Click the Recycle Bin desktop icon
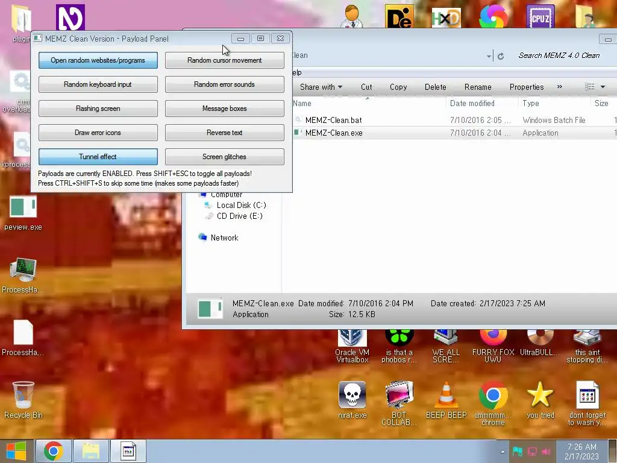This screenshot has width=617, height=463. tap(23, 400)
